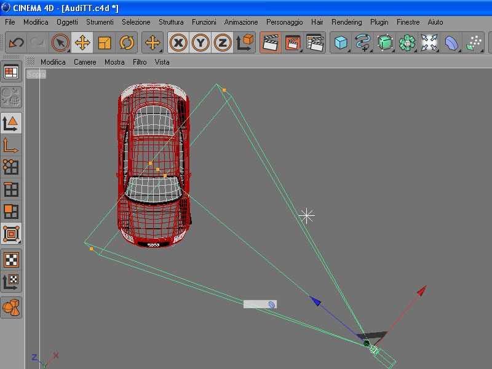This screenshot has height=369, width=492.
Task: Open the Animazione menu
Action: 241,22
